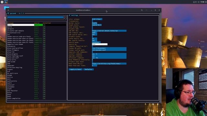Select the b43-fwcutter package row

(37, 91)
